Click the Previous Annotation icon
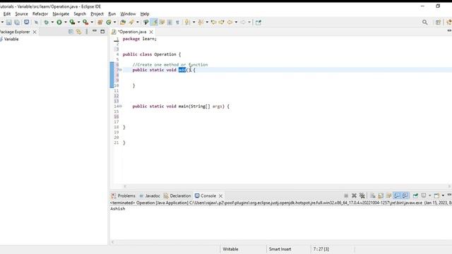The image size is (452, 254). (x=201, y=22)
